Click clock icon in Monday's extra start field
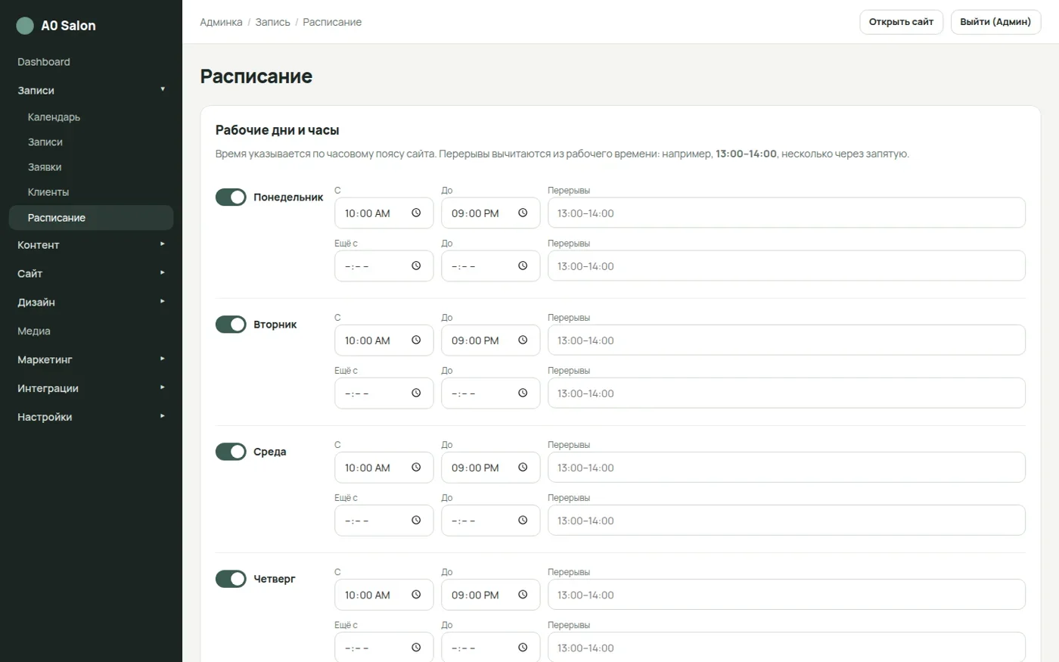 click(416, 266)
